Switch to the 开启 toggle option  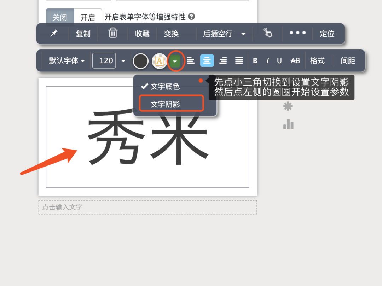tap(88, 17)
